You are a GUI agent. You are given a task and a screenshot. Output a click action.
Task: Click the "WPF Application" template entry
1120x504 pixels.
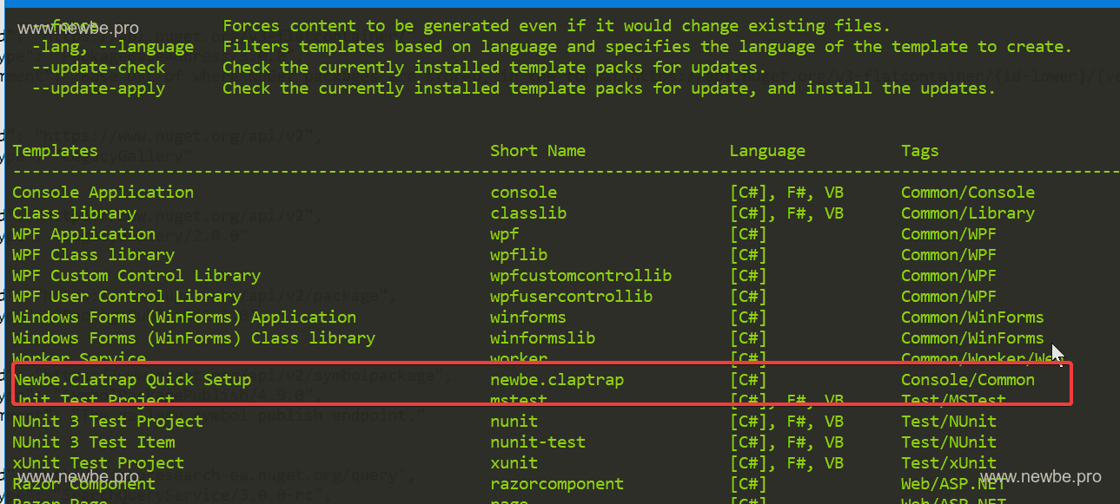83,234
